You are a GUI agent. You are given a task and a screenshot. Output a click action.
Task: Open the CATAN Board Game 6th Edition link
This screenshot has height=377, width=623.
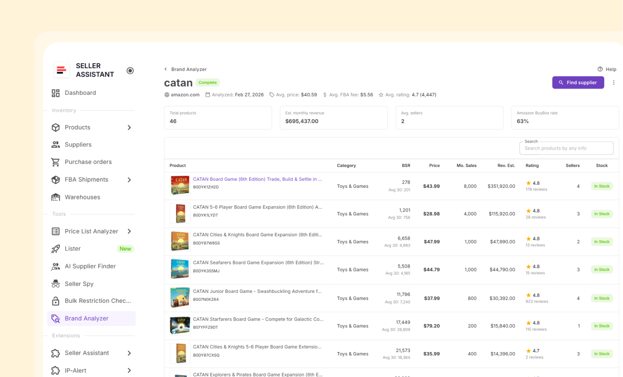257,179
